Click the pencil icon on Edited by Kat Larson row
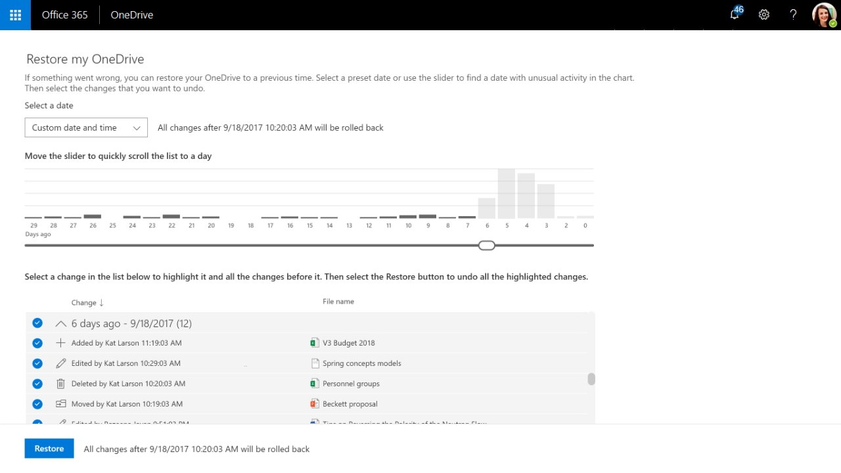 (x=61, y=363)
